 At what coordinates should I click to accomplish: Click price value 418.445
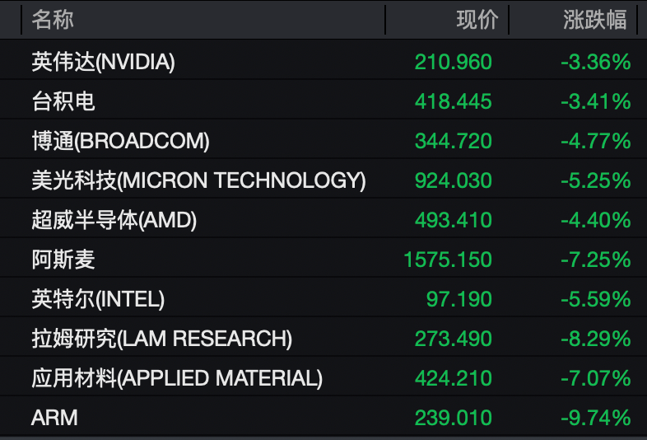pos(453,101)
